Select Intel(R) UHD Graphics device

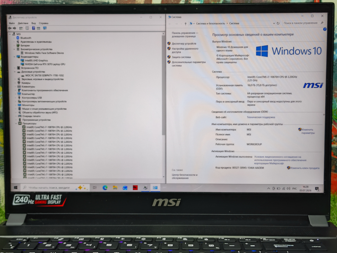(x=36, y=60)
